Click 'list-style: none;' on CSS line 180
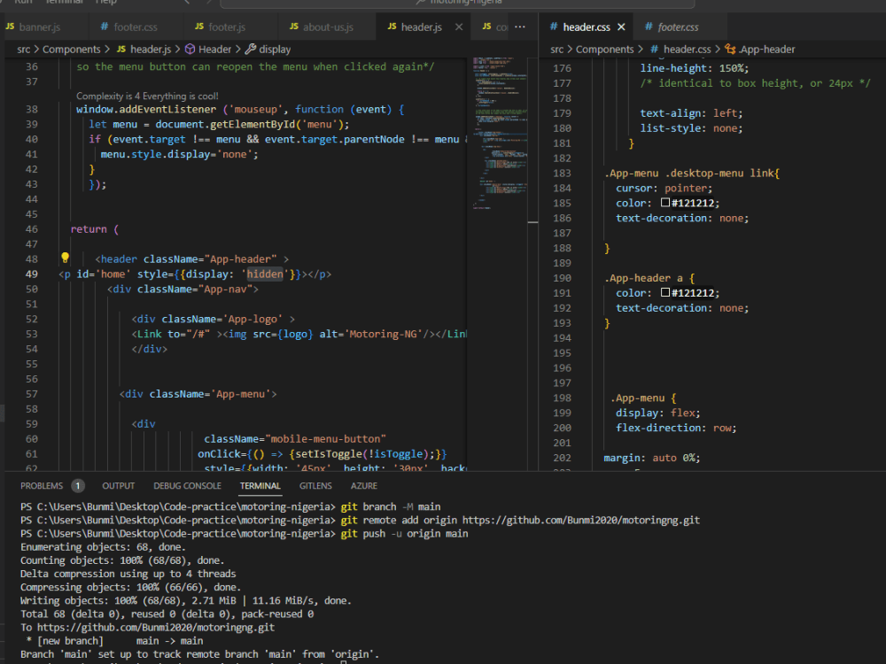The height and width of the screenshot is (664, 886). 692,127
